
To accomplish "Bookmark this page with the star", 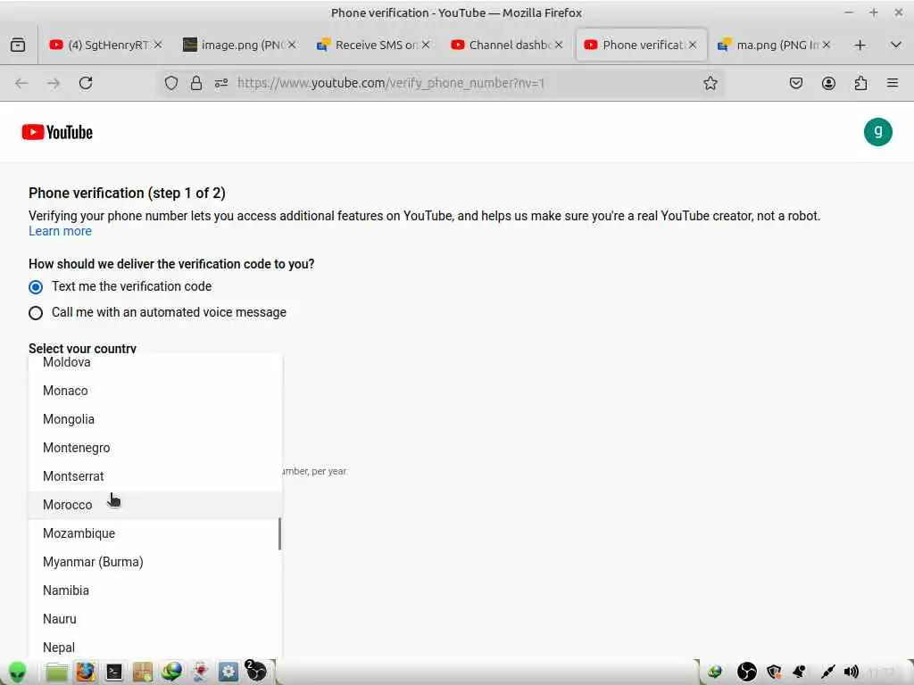I will pyautogui.click(x=710, y=83).
